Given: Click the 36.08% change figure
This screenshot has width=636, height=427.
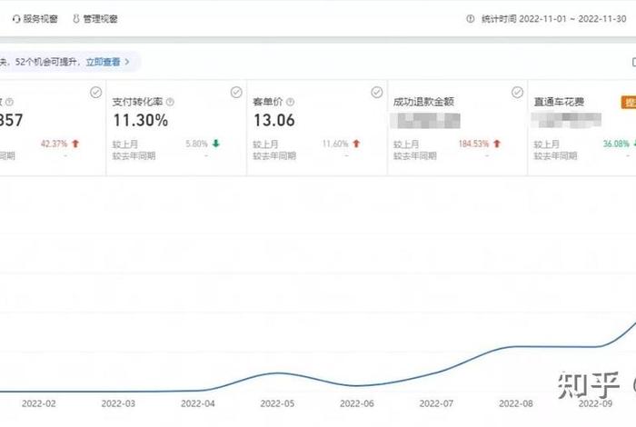Looking at the screenshot, I should 616,144.
